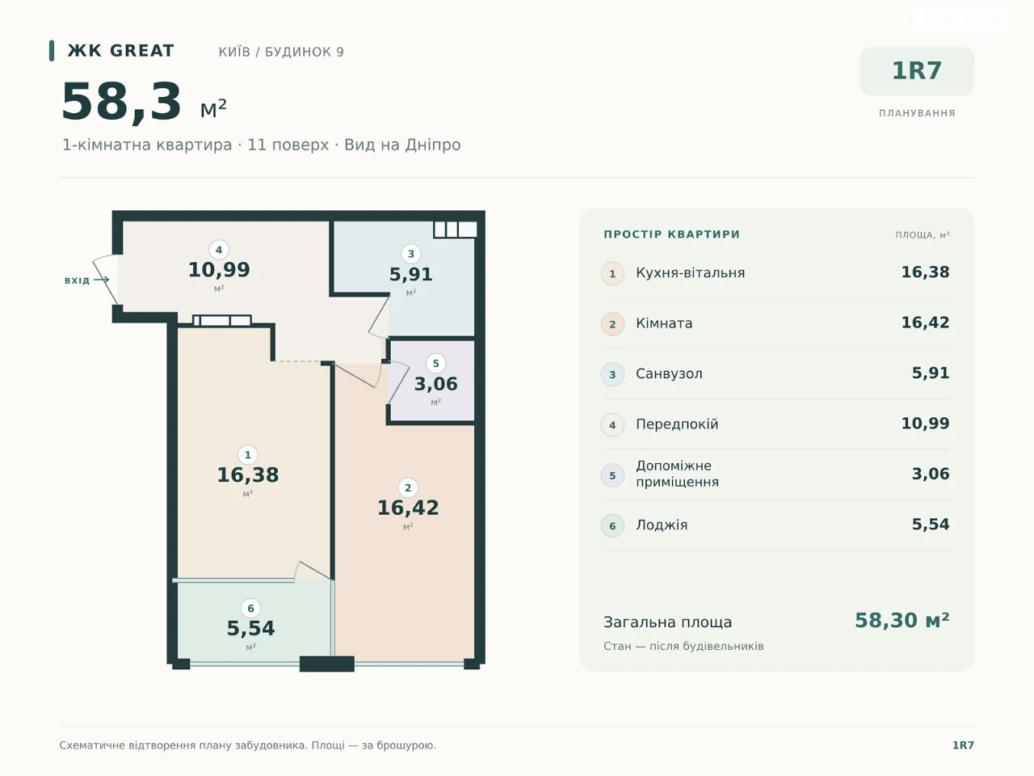The width and height of the screenshot is (1034, 776).
Task: Click the 5,91 value in the table
Action: coord(931,373)
